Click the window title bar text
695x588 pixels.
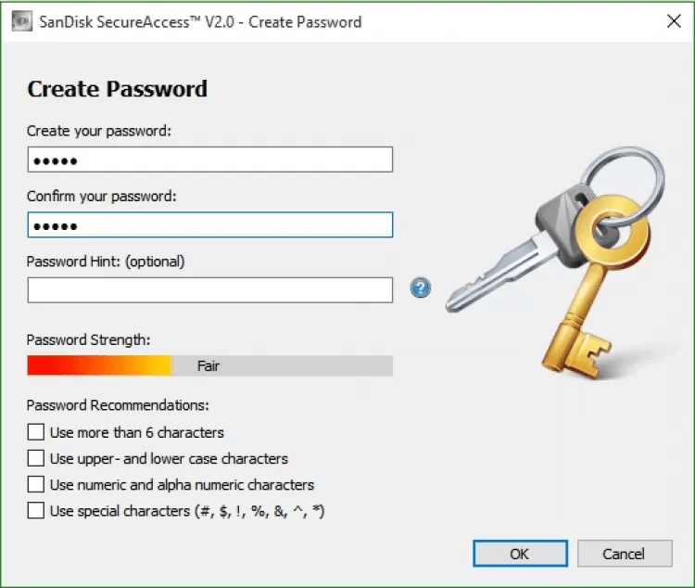point(200,21)
